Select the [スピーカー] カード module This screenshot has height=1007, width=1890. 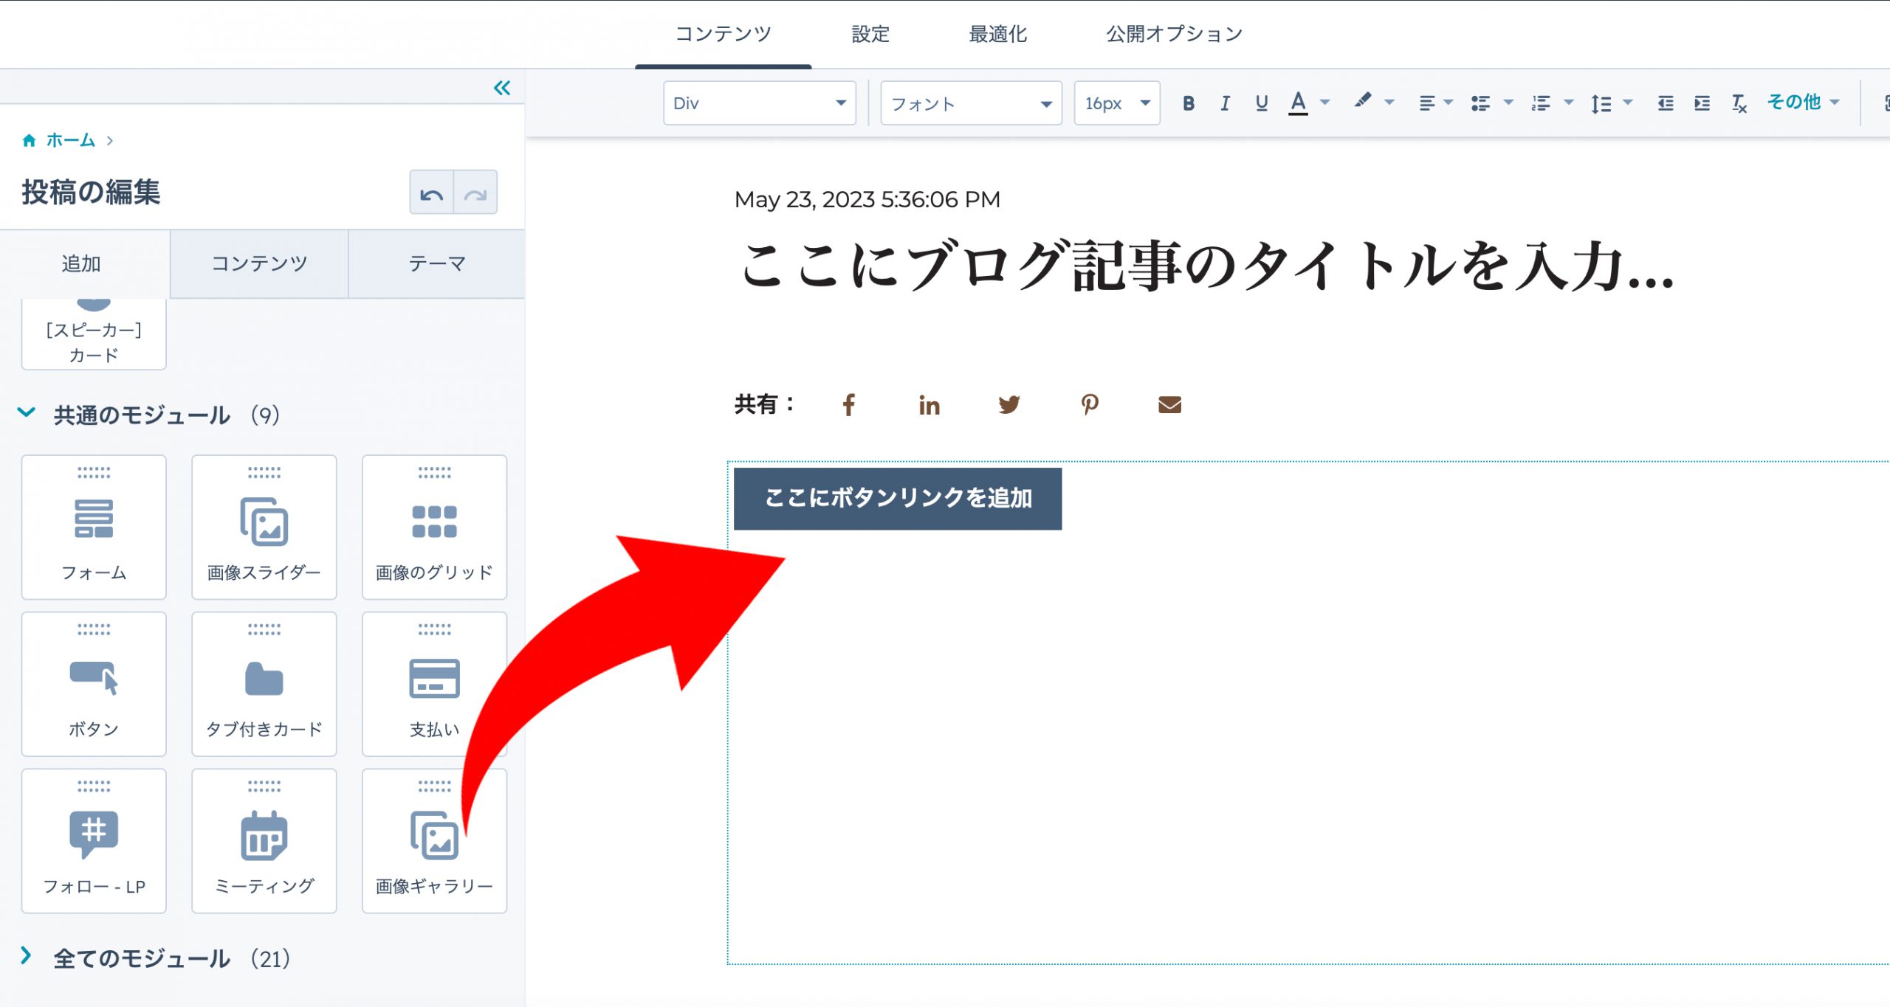point(94,336)
